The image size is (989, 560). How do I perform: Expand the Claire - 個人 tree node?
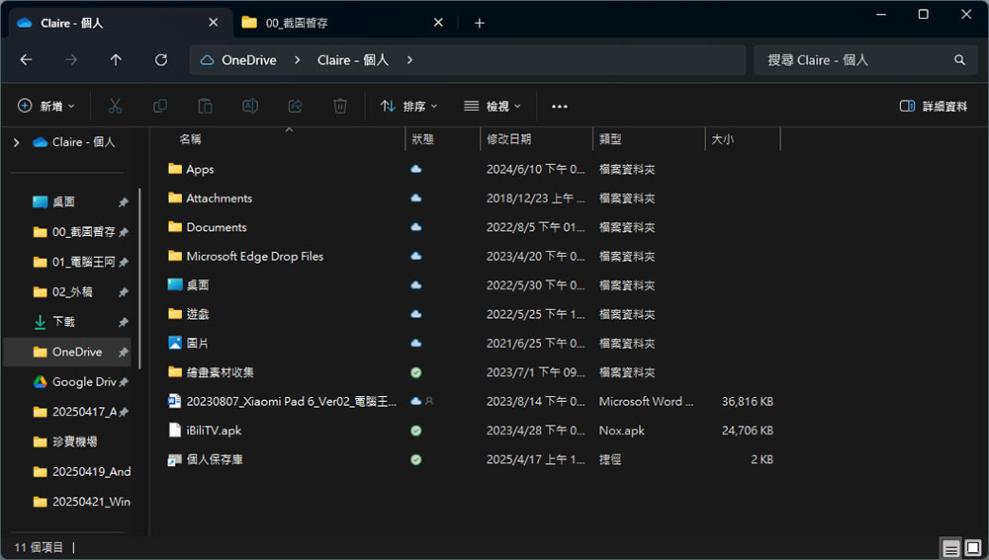point(16,142)
